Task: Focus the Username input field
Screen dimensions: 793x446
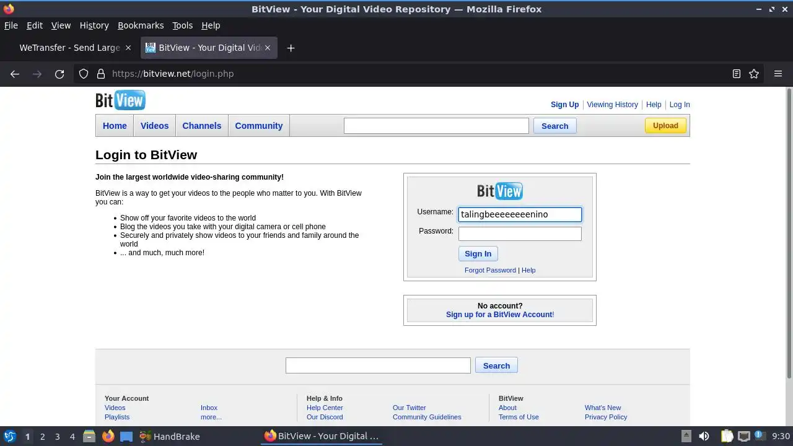Action: 520,214
